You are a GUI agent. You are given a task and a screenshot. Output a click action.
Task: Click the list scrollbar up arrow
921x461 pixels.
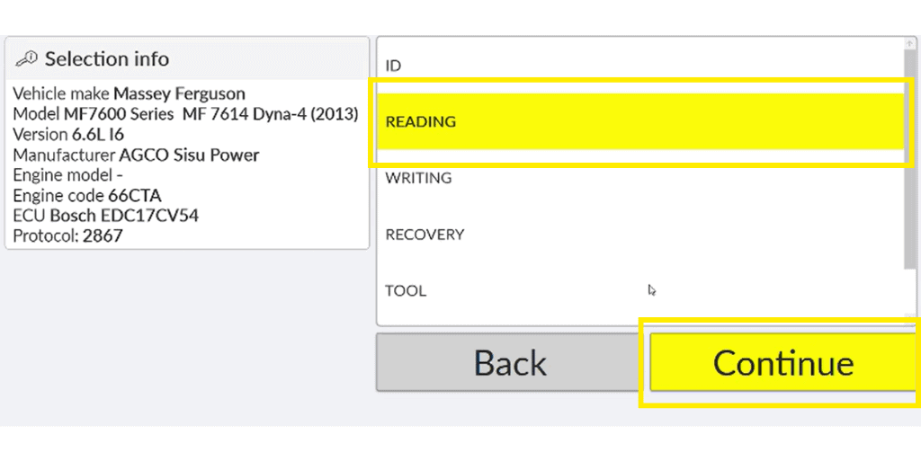point(910,44)
